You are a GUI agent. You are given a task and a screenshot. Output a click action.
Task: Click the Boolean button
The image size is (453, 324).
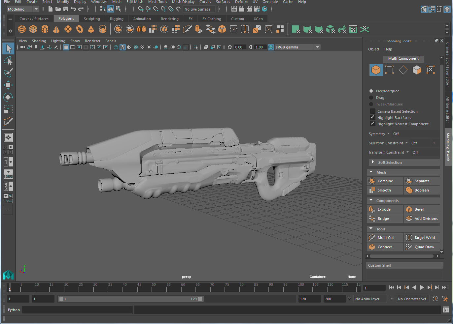[421, 190]
